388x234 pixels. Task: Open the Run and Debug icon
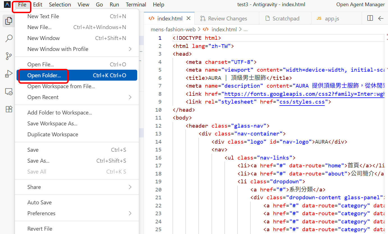point(9,74)
